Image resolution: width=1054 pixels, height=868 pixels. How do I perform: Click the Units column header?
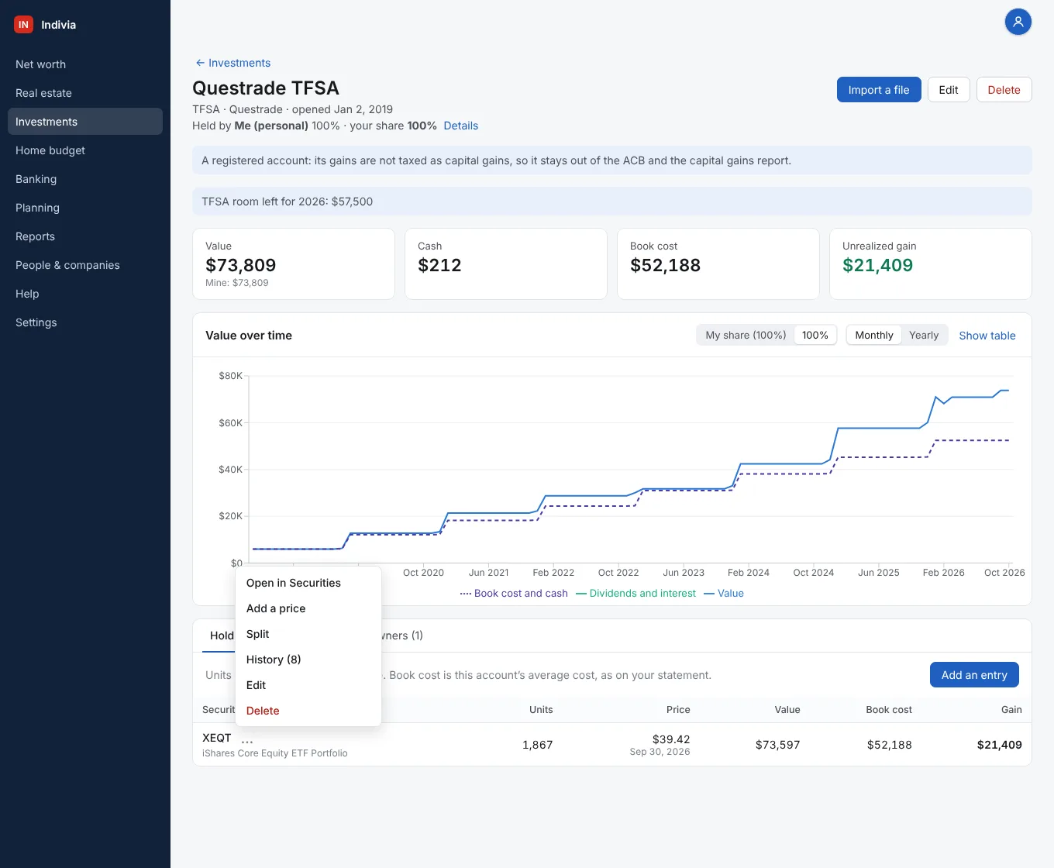pos(541,710)
